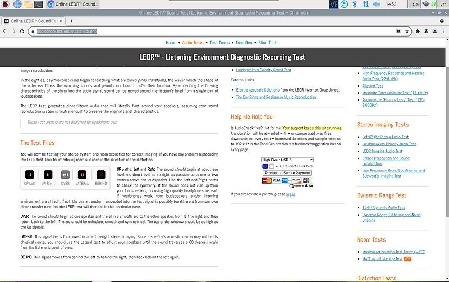Click Proceed to Secure Payment

pyautogui.click(x=287, y=173)
